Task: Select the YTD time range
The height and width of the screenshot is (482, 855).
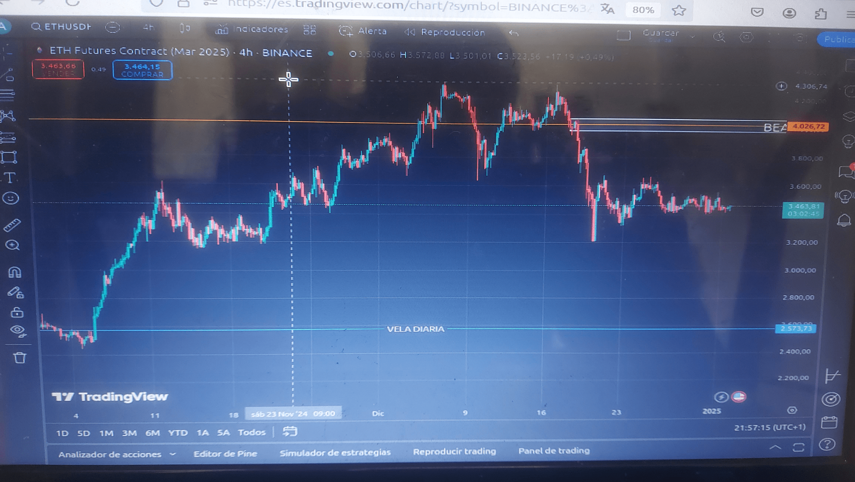Action: 178,432
